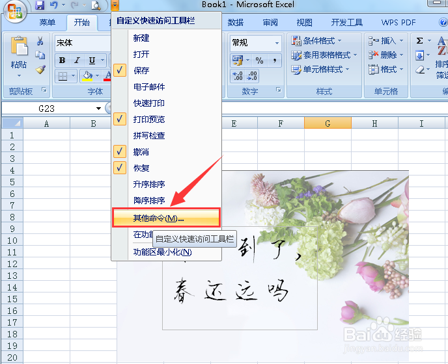Click the Format Painter brush icon
This screenshot has height=364, width=448.
click(x=40, y=70)
